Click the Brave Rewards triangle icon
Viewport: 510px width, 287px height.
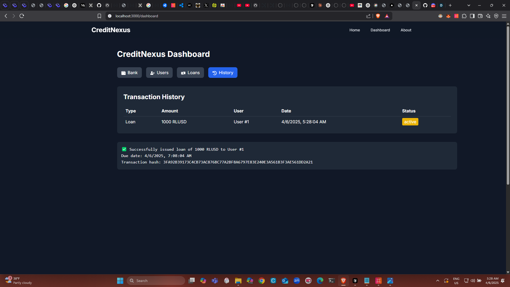(387, 16)
